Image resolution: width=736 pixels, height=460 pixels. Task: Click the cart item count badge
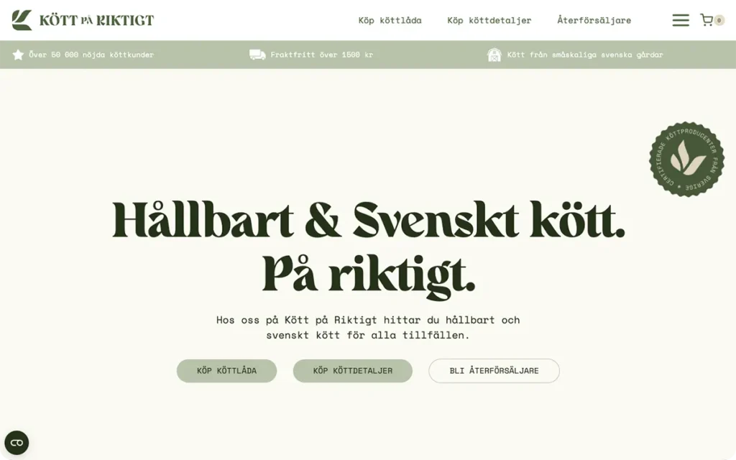719,20
